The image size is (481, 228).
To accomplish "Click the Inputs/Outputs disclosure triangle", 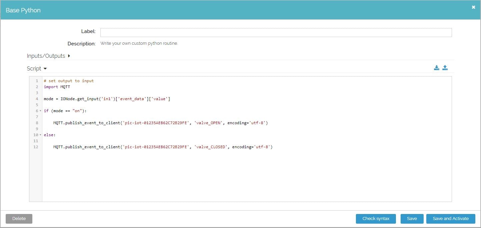I will click(69, 56).
